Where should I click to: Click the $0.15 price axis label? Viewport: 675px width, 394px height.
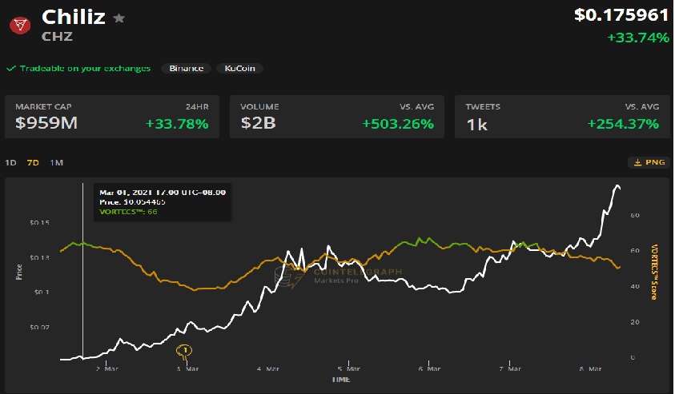point(39,222)
